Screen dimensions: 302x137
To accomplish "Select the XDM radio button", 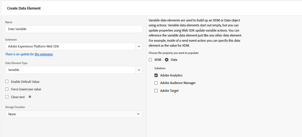I will point(150,60).
